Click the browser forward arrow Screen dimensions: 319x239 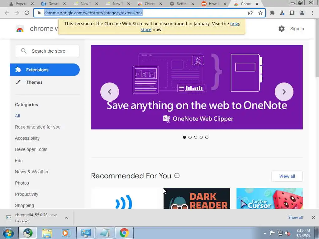[x=17, y=13]
